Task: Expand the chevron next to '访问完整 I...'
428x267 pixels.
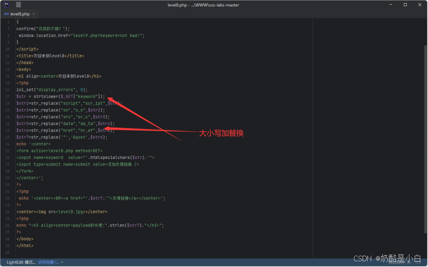Action: tap(62, 262)
